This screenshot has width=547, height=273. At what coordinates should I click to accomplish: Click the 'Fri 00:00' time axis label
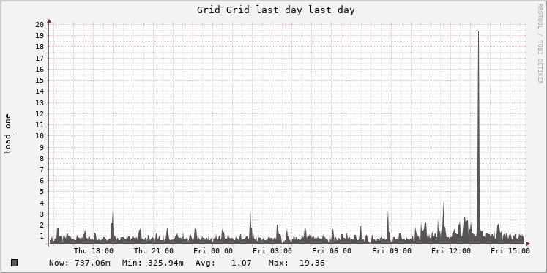click(213, 251)
